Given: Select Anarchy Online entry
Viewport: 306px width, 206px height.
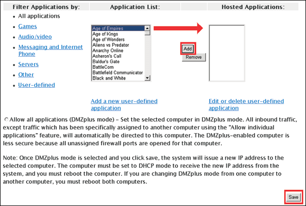Looking at the screenshot, I should tap(118, 50).
